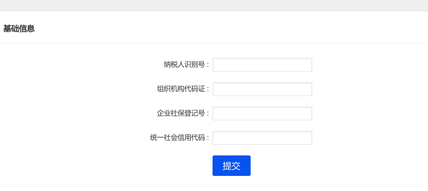Submit the form with 提交 button
This screenshot has width=428, height=191.
[232, 166]
